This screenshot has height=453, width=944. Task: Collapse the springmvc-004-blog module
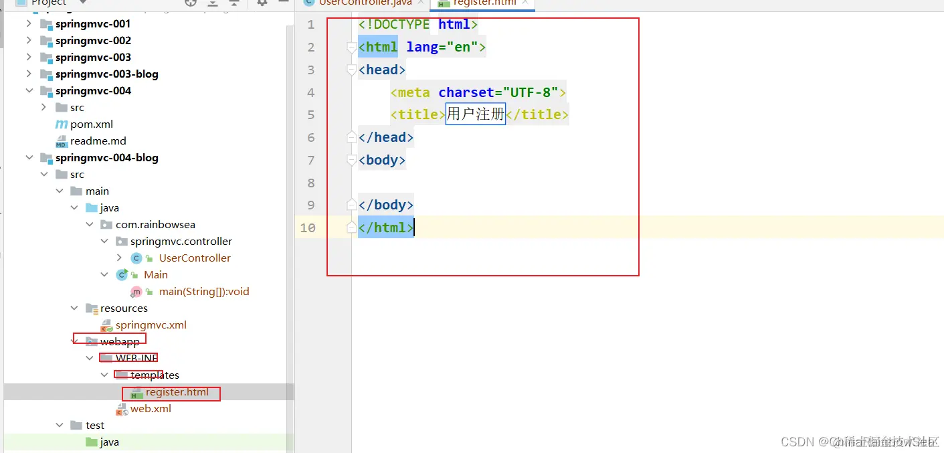(x=29, y=157)
